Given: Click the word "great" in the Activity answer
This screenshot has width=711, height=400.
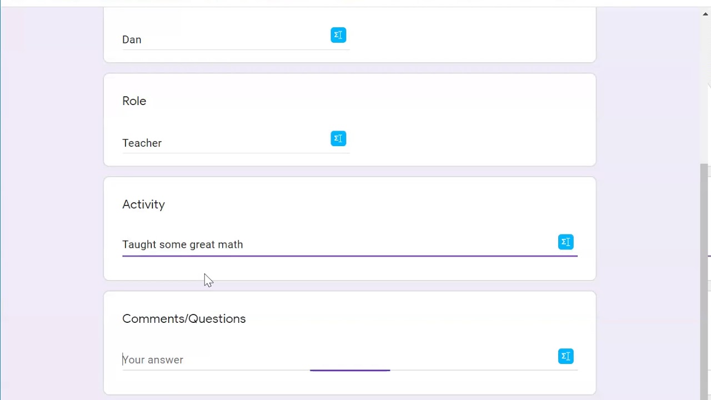Looking at the screenshot, I should click(x=202, y=244).
